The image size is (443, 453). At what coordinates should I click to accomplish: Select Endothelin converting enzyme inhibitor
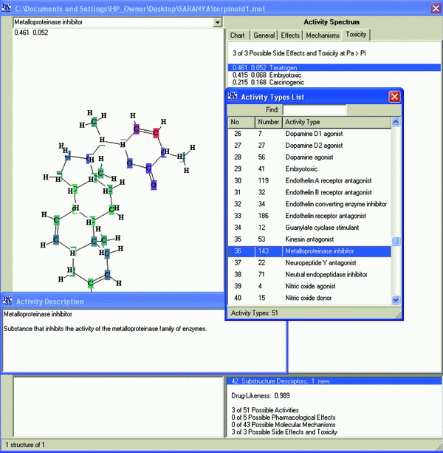309,204
